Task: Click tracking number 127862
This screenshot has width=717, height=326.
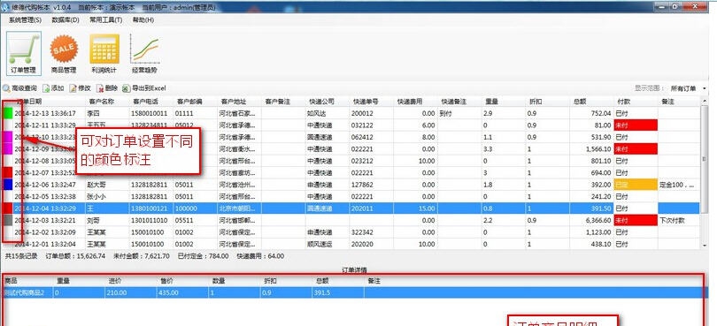Action: (362, 185)
